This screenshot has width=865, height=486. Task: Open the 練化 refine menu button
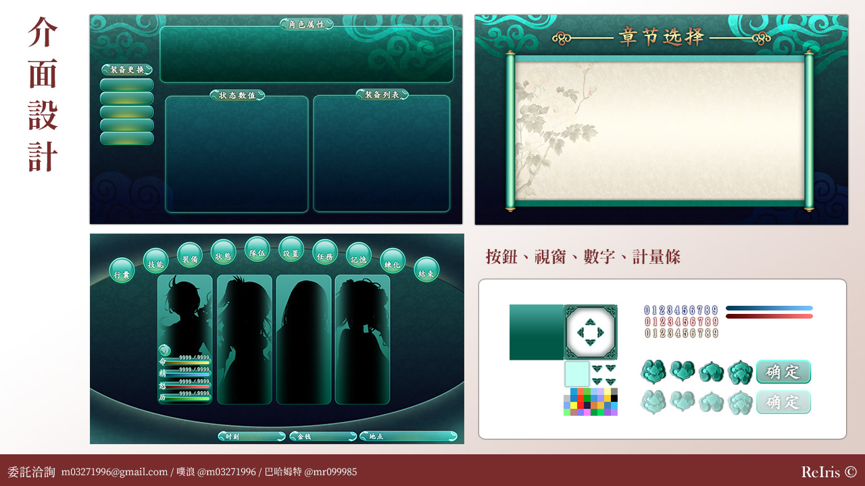393,261
